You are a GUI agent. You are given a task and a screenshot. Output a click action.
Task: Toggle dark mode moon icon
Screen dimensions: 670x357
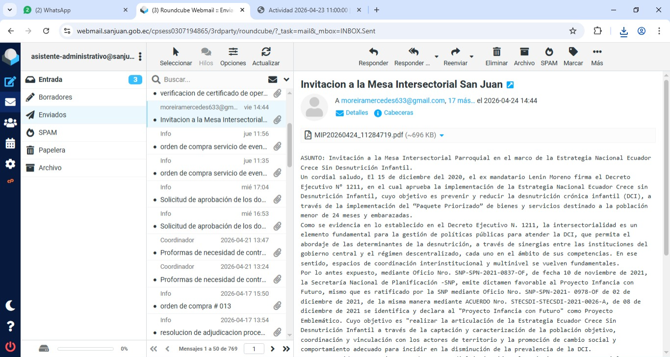pyautogui.click(x=10, y=306)
